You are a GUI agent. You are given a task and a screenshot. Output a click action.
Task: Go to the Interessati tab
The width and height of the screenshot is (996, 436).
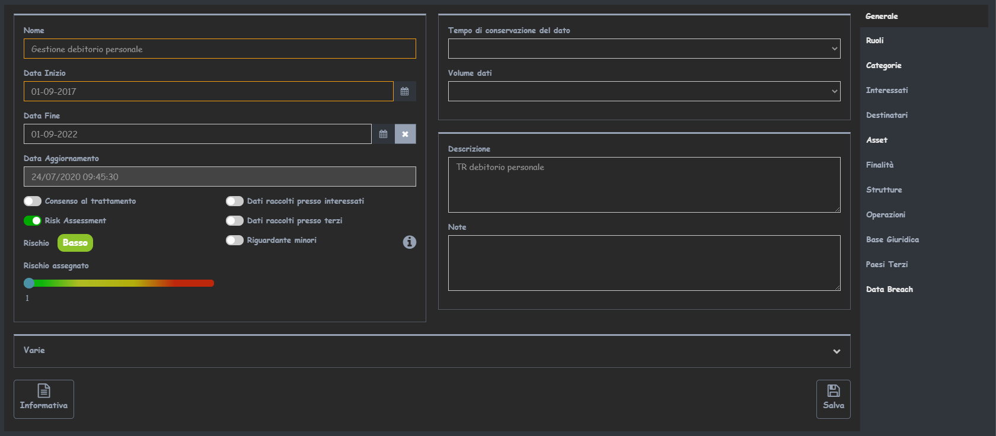click(x=887, y=90)
